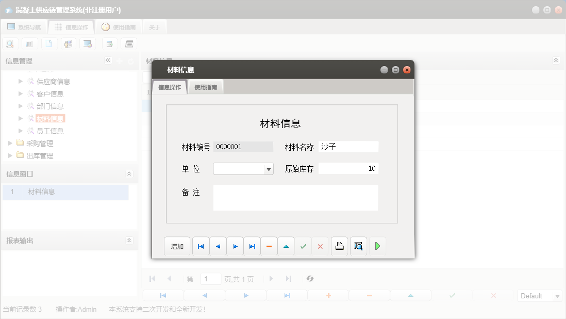Open the 单位 dropdown list
566x319 pixels.
tap(268, 169)
